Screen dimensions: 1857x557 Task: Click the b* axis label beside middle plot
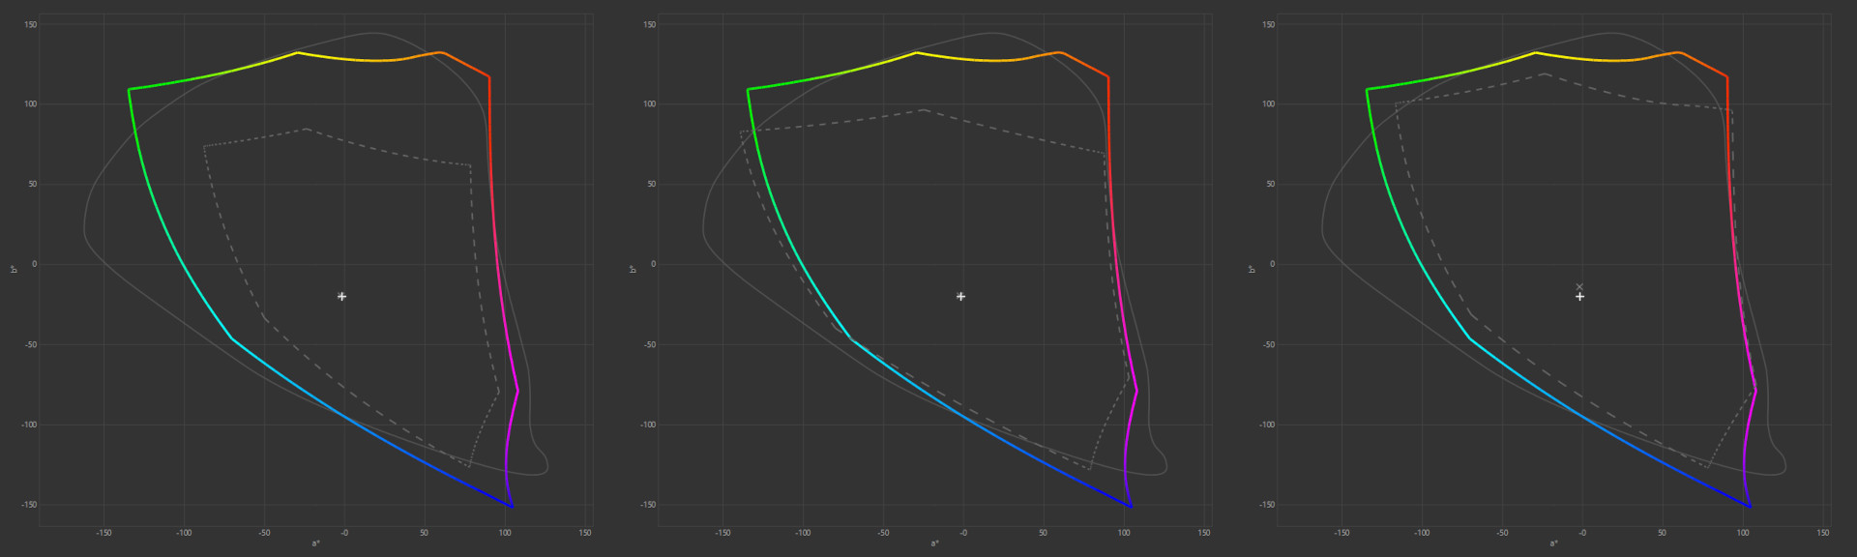click(x=633, y=269)
